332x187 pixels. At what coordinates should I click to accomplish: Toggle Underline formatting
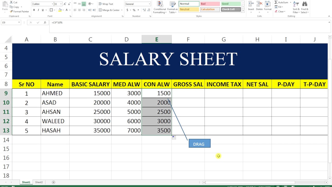point(43,10)
